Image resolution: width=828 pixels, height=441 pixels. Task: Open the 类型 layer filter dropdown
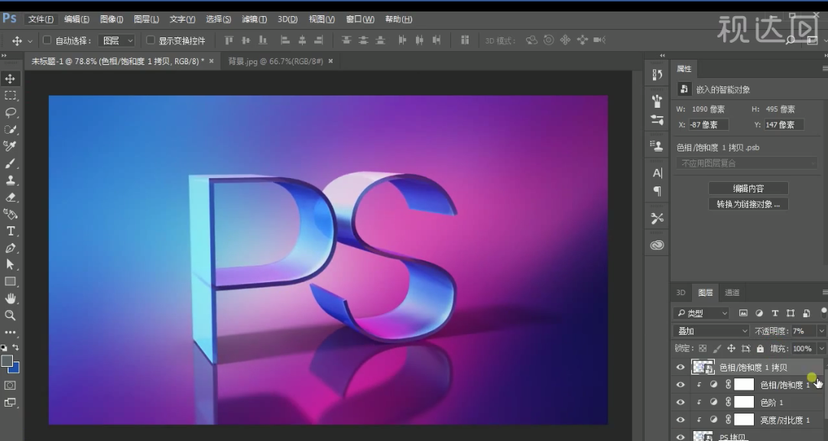[702, 313]
